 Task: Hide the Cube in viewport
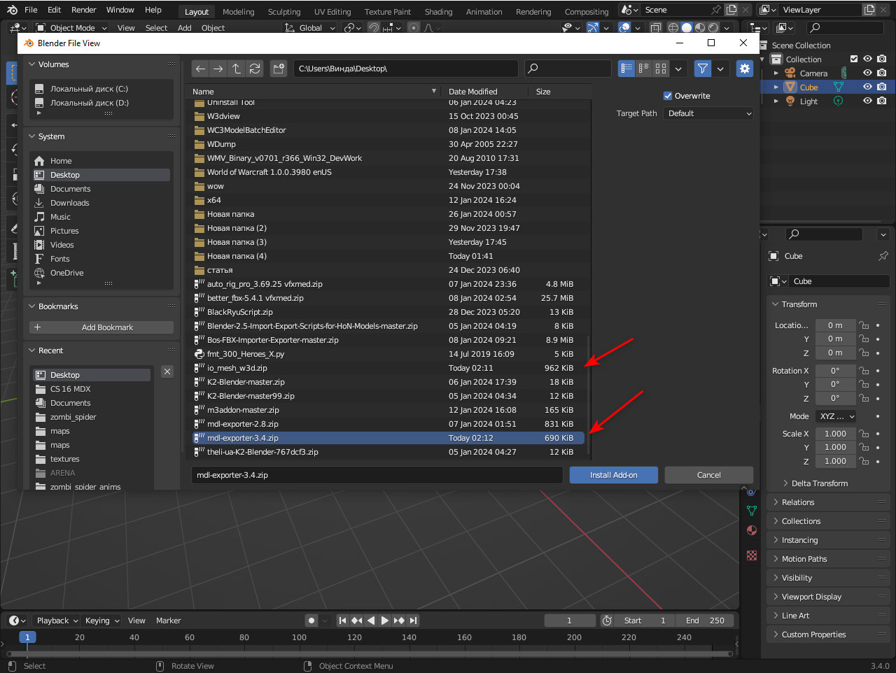[x=867, y=87]
